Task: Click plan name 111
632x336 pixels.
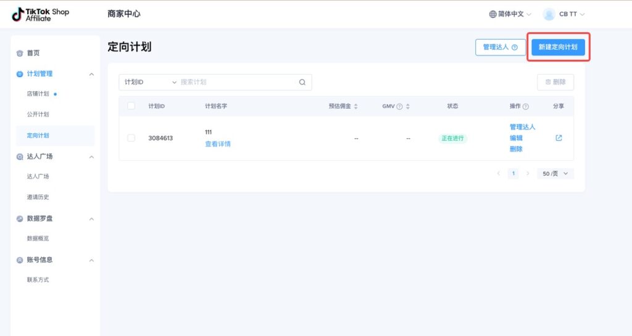Action: tap(209, 132)
